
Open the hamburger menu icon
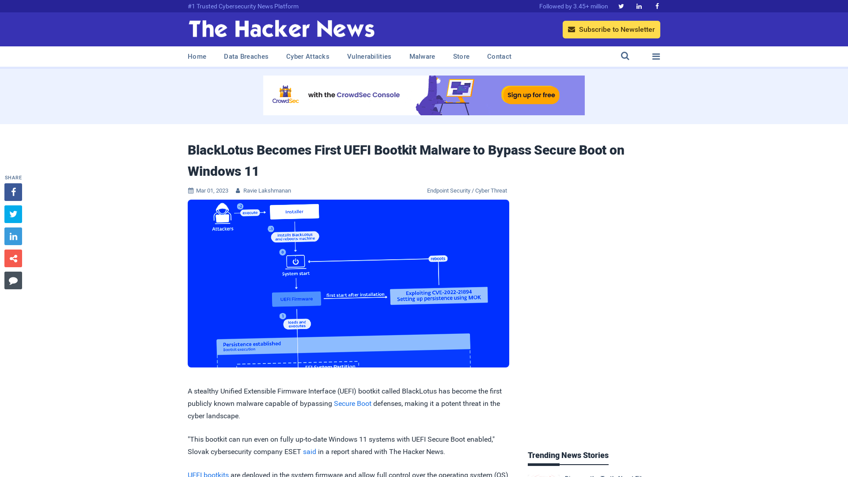tap(656, 57)
